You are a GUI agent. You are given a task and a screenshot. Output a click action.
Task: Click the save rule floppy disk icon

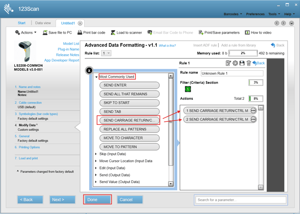tap(242, 63)
